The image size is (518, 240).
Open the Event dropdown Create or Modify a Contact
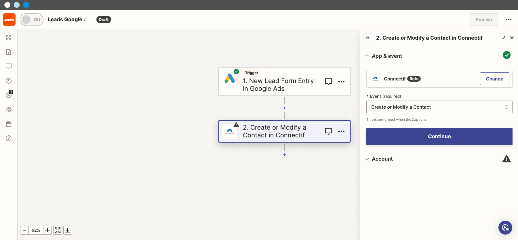[x=439, y=107]
